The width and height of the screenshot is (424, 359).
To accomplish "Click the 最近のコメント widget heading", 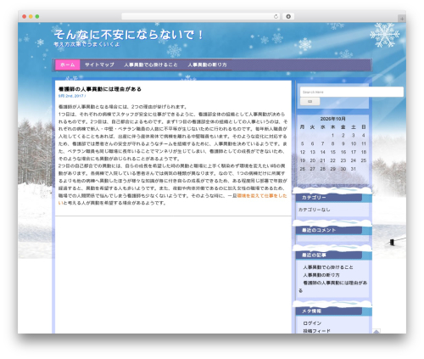I will pyautogui.click(x=319, y=230).
